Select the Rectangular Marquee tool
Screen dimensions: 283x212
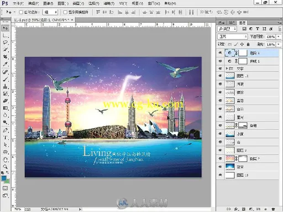point(6,35)
